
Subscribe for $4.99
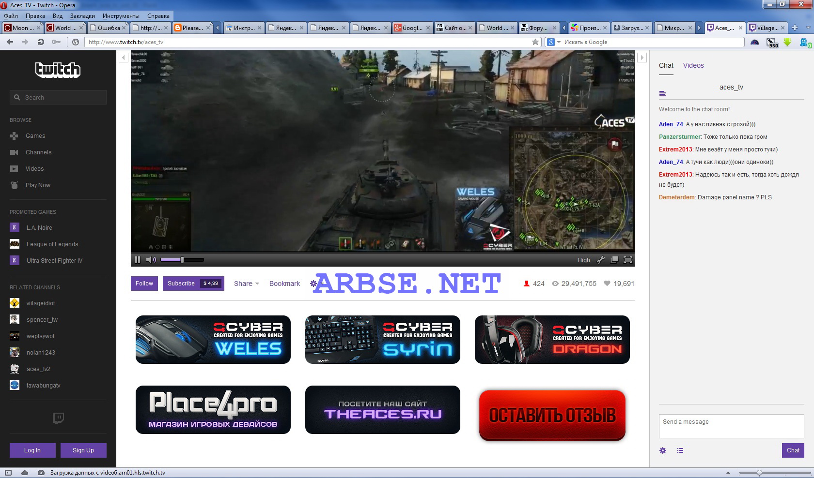tap(193, 284)
